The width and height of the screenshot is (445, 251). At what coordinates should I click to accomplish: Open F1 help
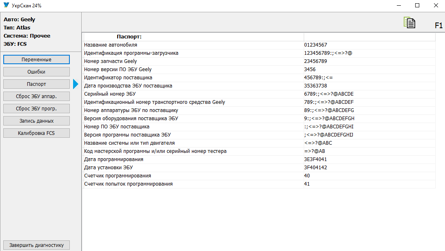[438, 26]
